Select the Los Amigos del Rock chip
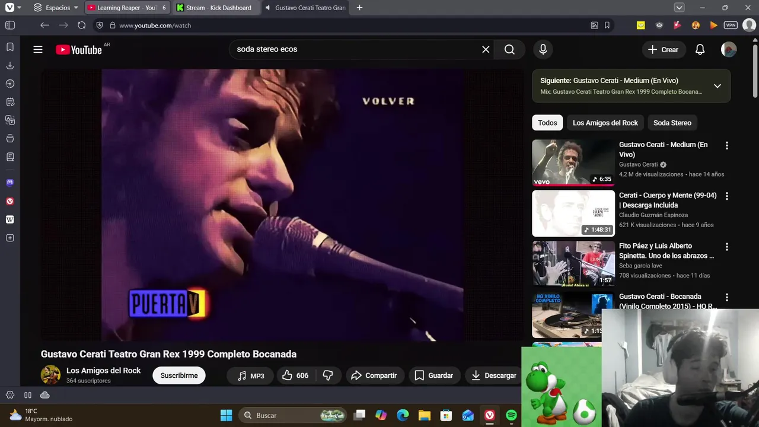The image size is (759, 427). click(x=605, y=123)
